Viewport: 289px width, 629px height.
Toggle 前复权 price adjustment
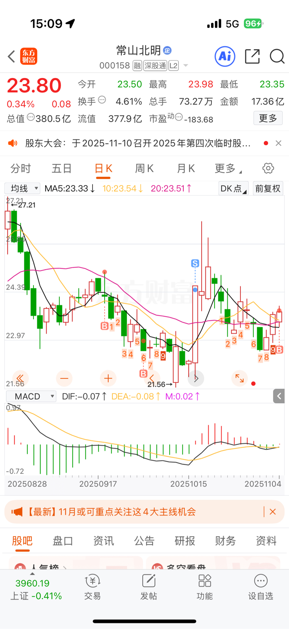point(268,188)
